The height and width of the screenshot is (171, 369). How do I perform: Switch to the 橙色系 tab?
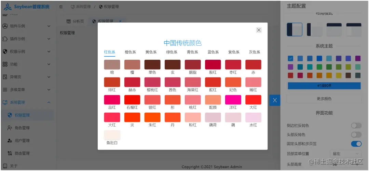click(x=131, y=52)
